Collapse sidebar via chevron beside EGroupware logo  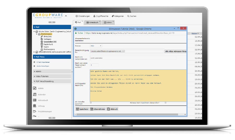[x=66, y=16]
